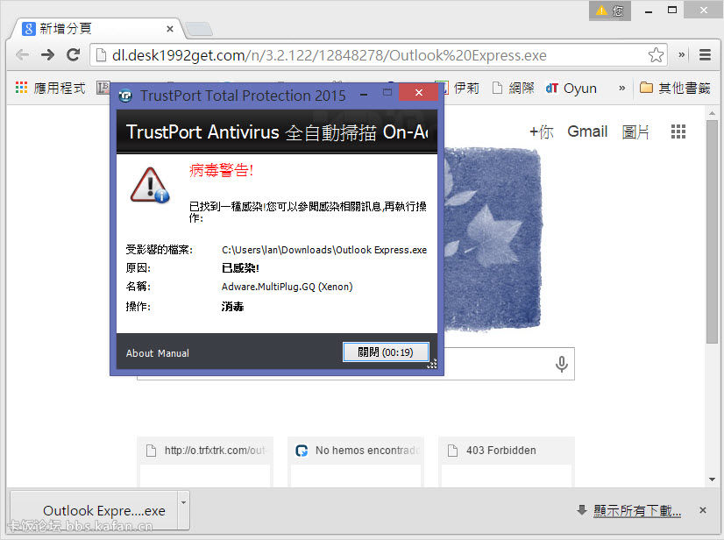Screen dimensions: 724x540
Task: Click the apps shortcut in bookmarks bar
Action: 50,88
